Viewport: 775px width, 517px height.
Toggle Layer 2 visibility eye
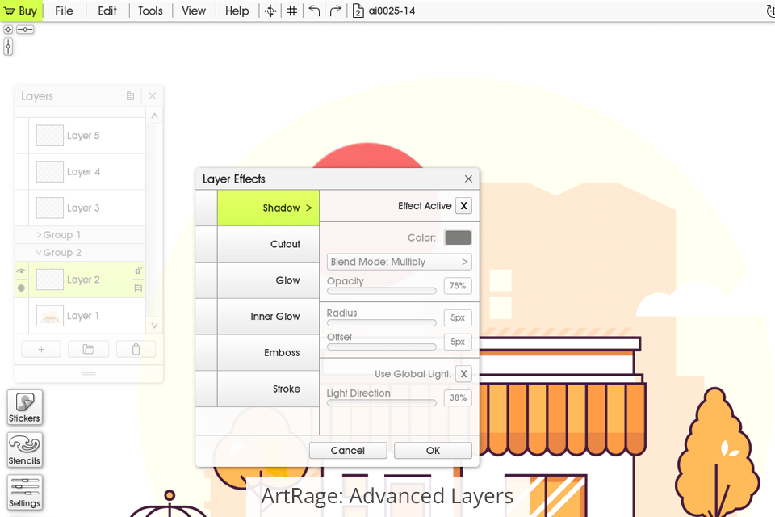point(21,271)
